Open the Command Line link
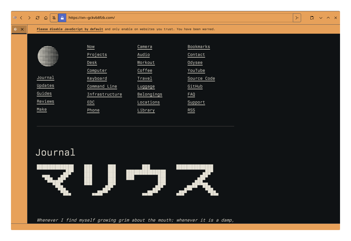Viewport: 351px width, 241px height. [102, 87]
